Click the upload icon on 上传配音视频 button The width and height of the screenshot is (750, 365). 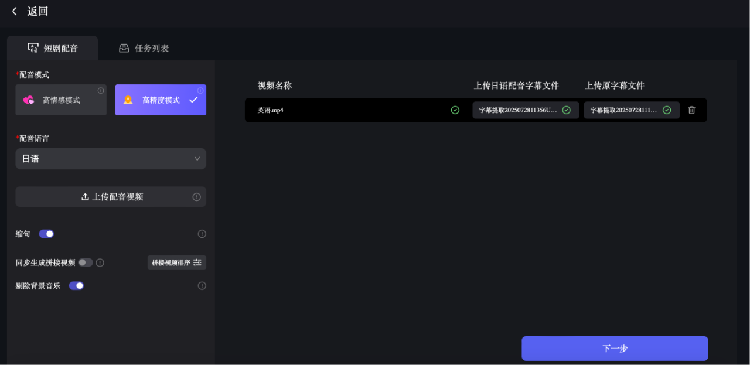[85, 196]
